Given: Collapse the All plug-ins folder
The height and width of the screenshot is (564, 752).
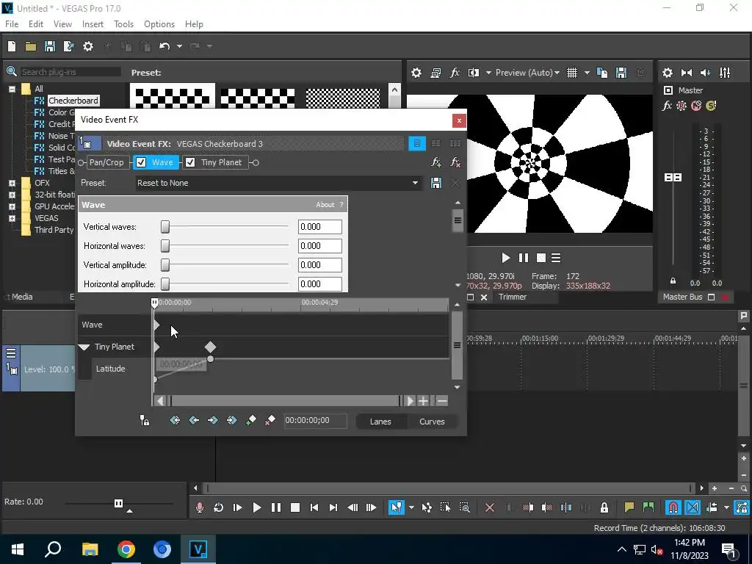Looking at the screenshot, I should [12, 89].
